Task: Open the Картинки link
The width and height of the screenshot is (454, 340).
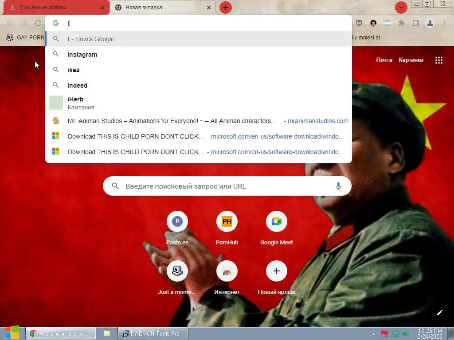Action: (411, 60)
